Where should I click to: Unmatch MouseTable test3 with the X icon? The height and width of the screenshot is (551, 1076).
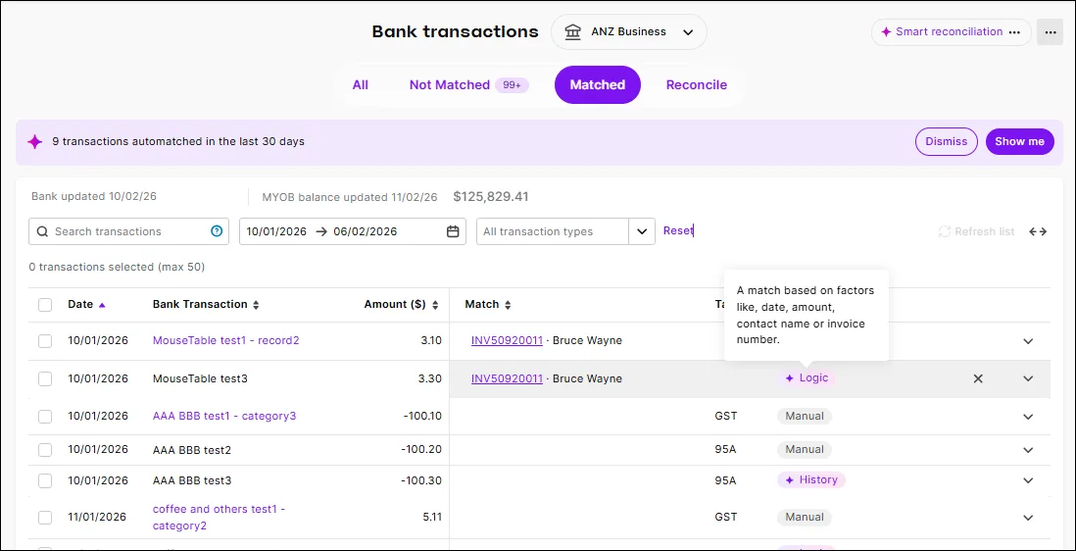tap(979, 378)
